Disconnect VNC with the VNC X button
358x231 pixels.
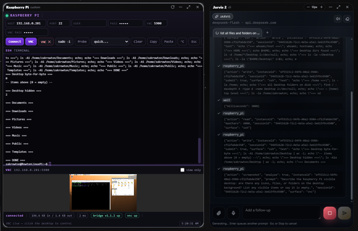pyautogui.click(x=46, y=42)
